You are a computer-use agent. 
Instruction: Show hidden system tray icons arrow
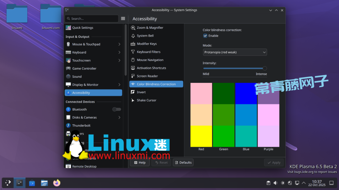(x=304, y=183)
